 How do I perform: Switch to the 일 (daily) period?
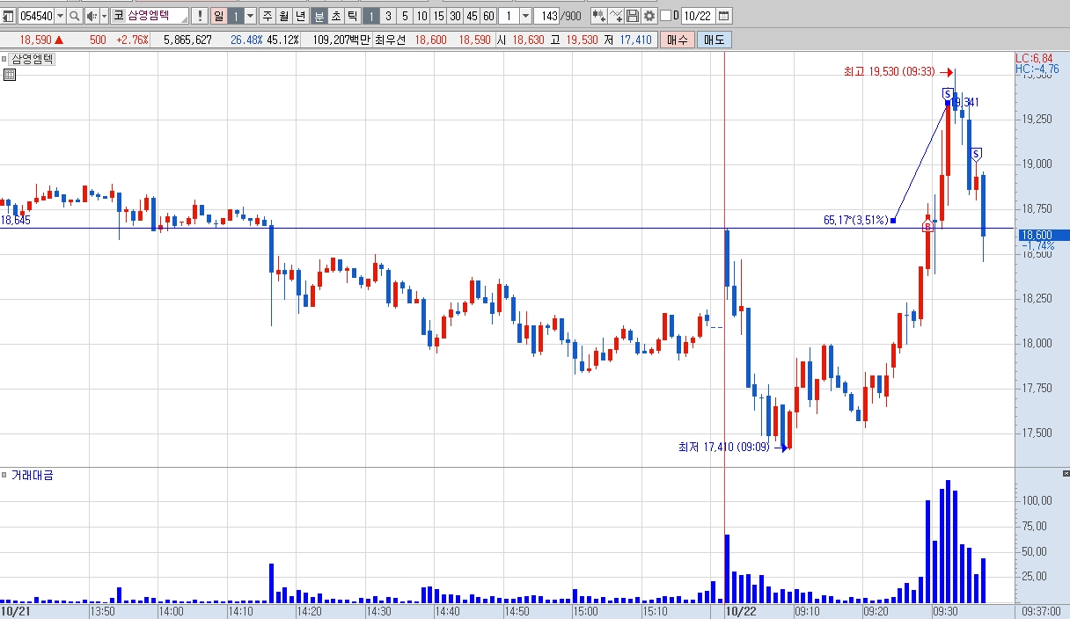pyautogui.click(x=218, y=16)
